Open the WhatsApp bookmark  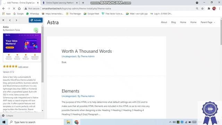pos(33,14)
